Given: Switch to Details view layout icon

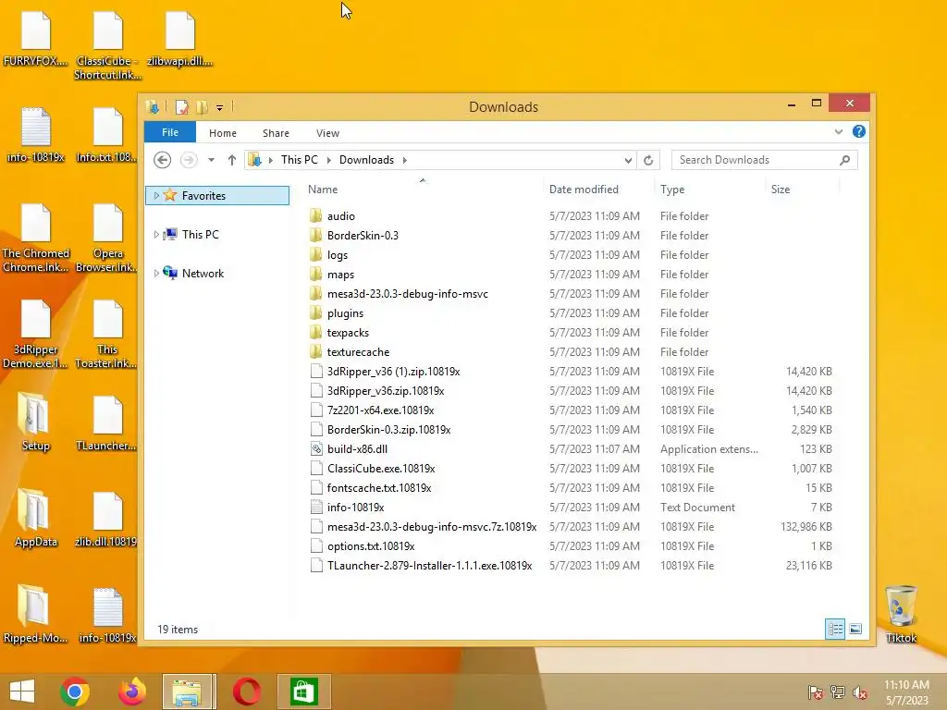Looking at the screenshot, I should click(x=835, y=629).
